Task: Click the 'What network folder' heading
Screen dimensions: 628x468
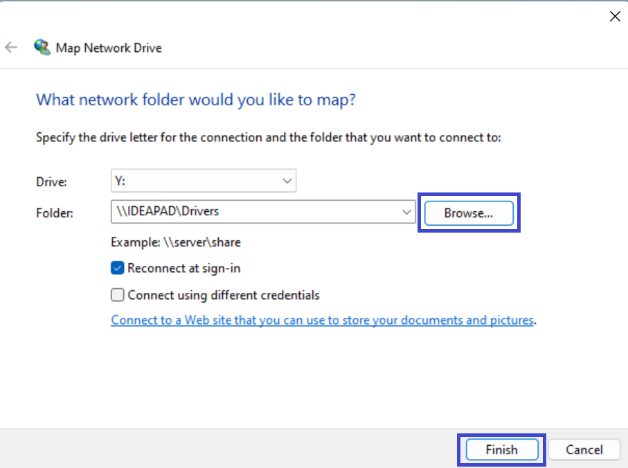Action: tap(196, 100)
